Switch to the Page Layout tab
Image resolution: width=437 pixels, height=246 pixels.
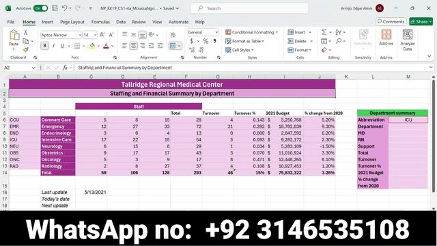point(72,22)
